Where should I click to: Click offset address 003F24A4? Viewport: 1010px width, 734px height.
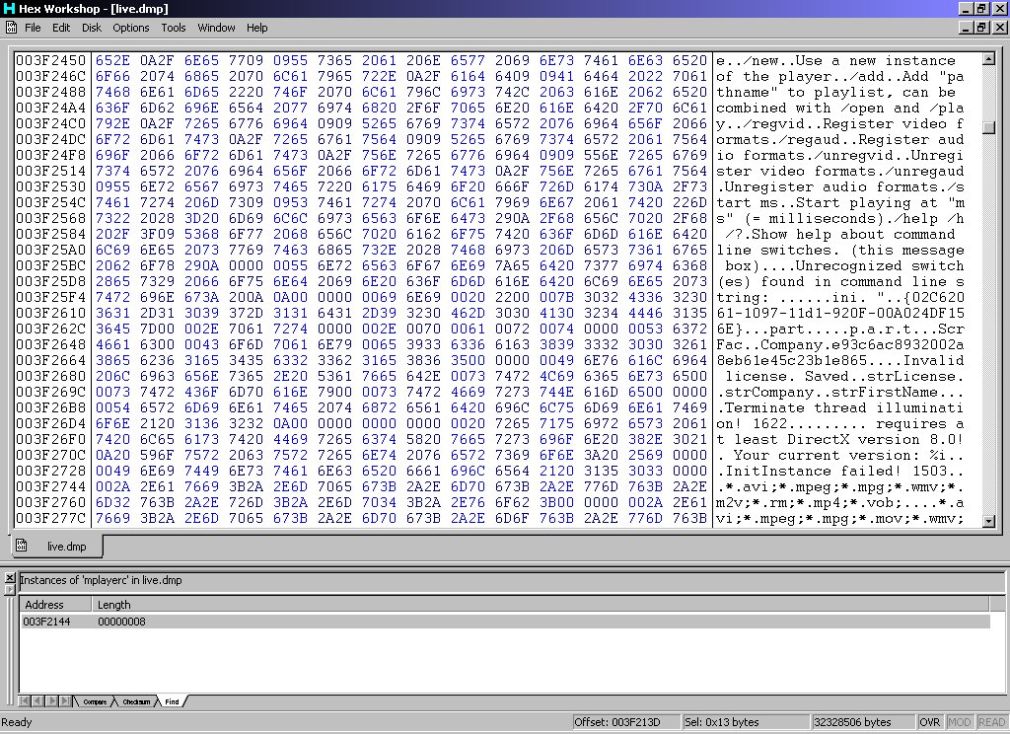point(51,108)
